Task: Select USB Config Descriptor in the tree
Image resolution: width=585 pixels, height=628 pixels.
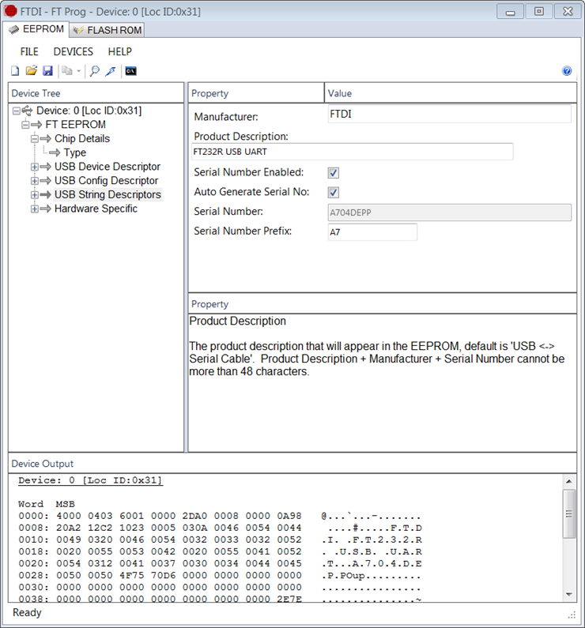Action: point(106,181)
